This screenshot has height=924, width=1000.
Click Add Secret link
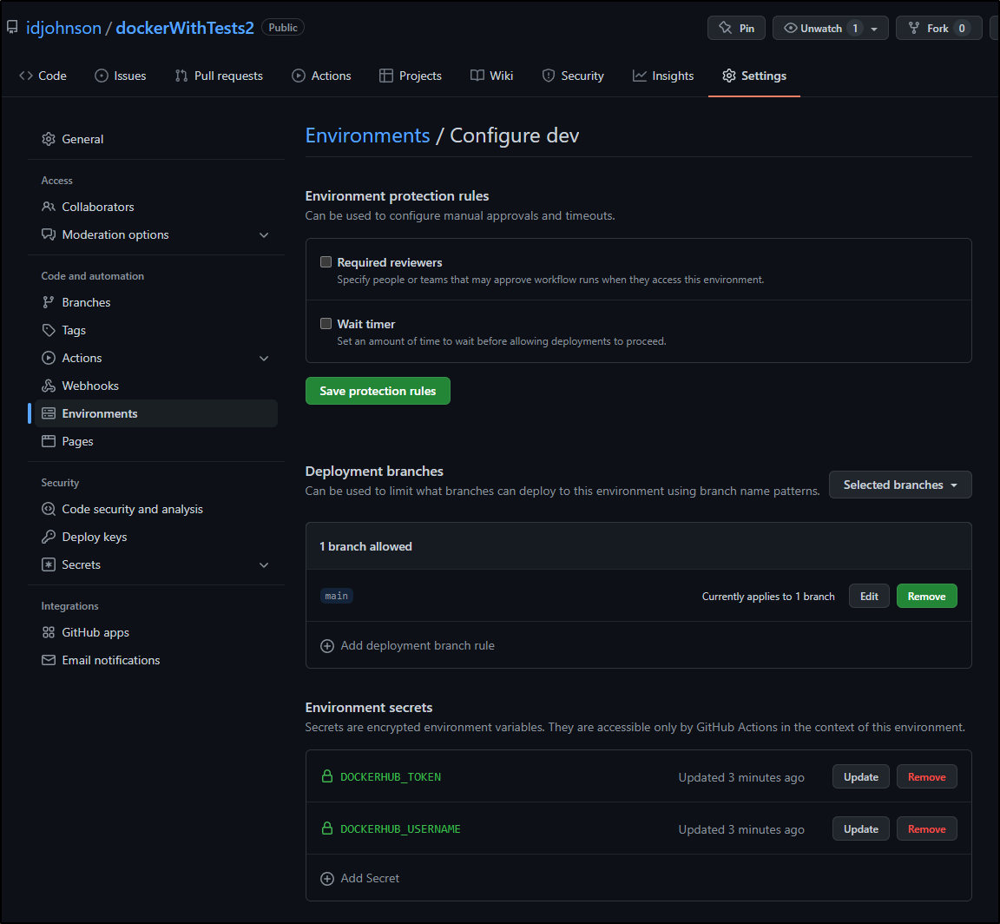point(359,878)
